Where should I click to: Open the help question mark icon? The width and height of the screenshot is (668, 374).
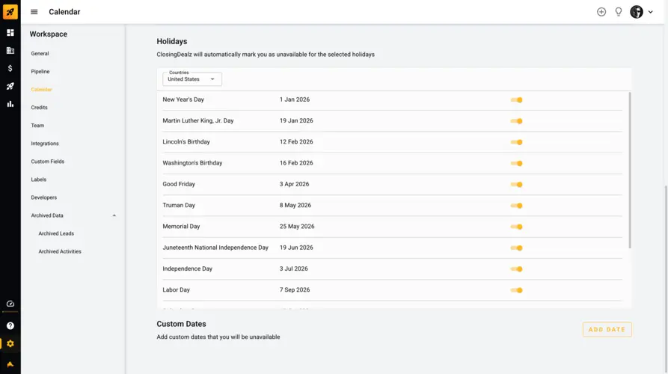pyautogui.click(x=10, y=326)
